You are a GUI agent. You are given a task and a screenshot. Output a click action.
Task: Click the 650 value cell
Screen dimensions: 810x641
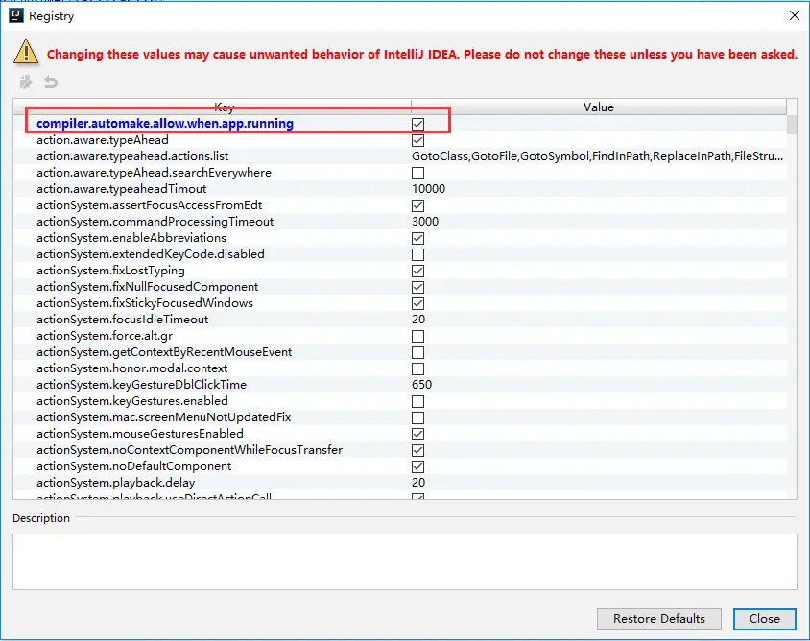[x=421, y=384]
